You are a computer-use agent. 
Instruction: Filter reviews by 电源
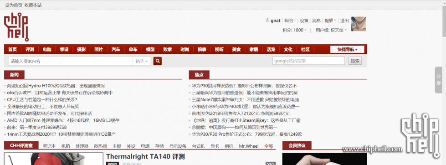(145, 146)
